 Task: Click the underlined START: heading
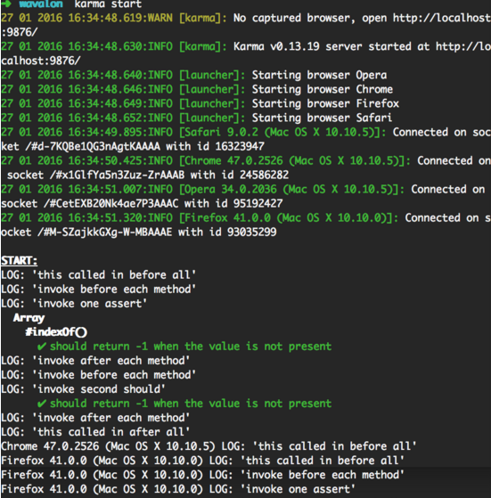[19, 261]
